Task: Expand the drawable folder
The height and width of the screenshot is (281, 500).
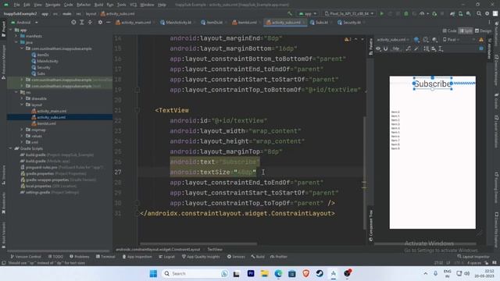Action: (x=22, y=98)
